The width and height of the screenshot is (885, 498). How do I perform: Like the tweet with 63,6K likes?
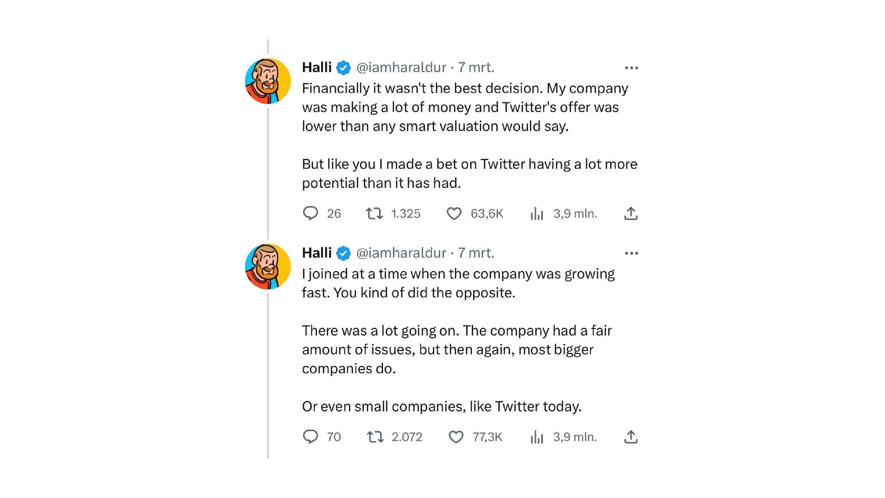tap(454, 213)
